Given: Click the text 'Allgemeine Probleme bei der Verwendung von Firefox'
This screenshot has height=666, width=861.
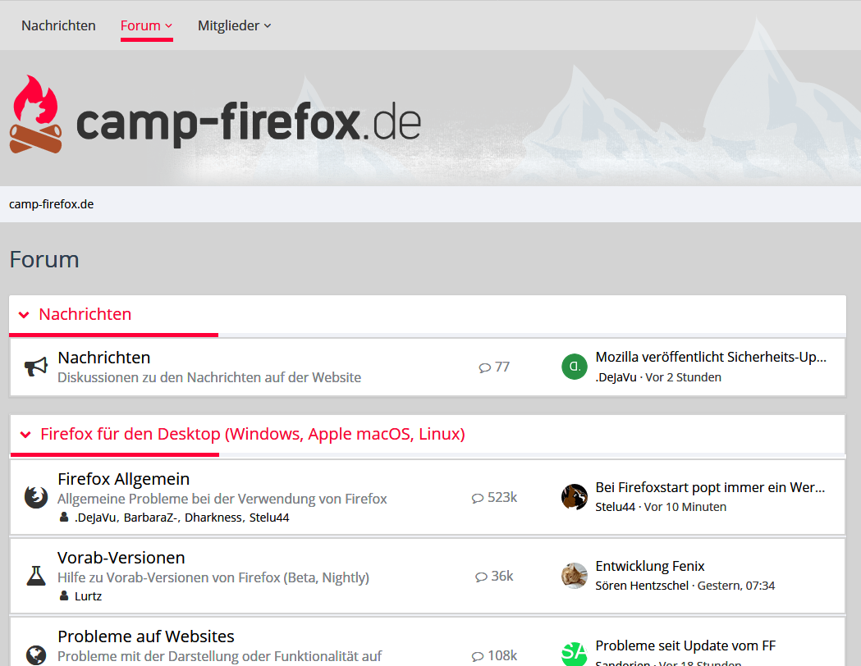Looking at the screenshot, I should (222, 499).
